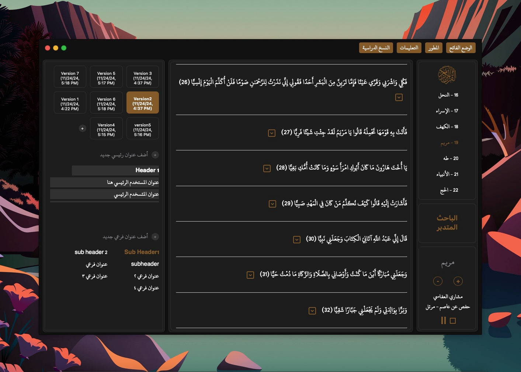521x372 pixels.
Task: Expand options for verse 27
Action: pyautogui.click(x=272, y=133)
